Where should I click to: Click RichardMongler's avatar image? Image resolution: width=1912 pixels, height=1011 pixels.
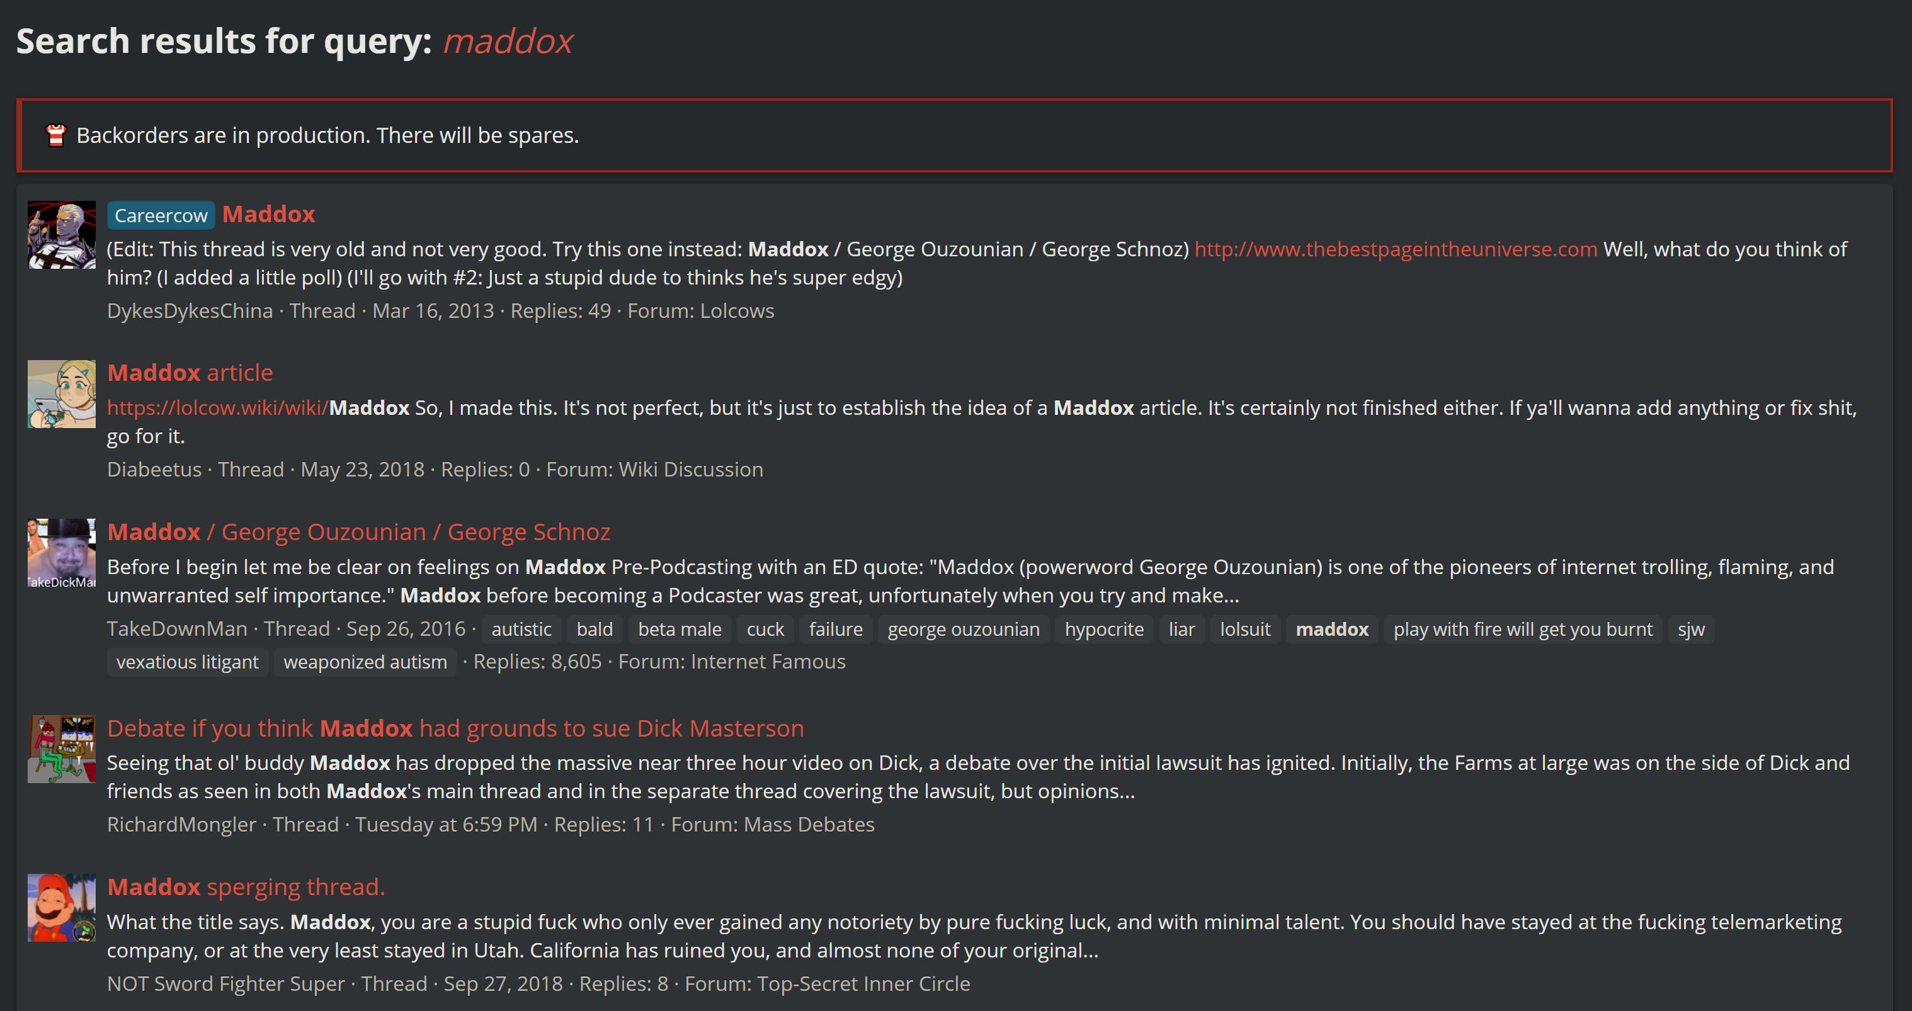coord(62,749)
